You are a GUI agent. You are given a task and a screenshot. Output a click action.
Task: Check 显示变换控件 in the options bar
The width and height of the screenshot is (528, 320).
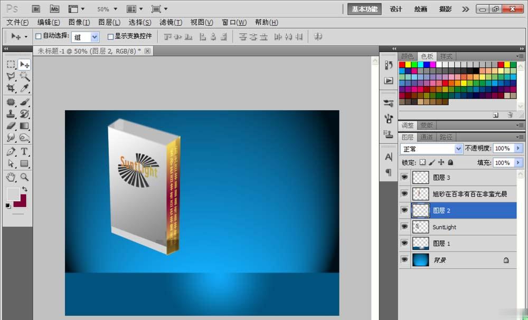click(110, 36)
